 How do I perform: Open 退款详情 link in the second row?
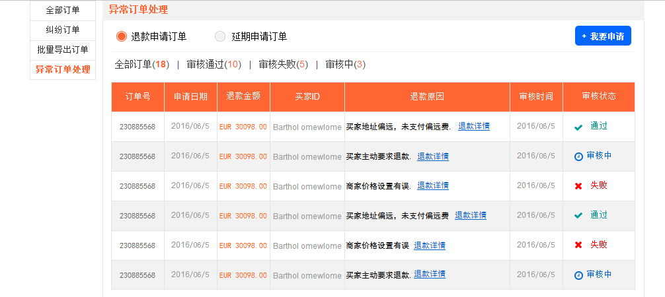[x=433, y=156]
